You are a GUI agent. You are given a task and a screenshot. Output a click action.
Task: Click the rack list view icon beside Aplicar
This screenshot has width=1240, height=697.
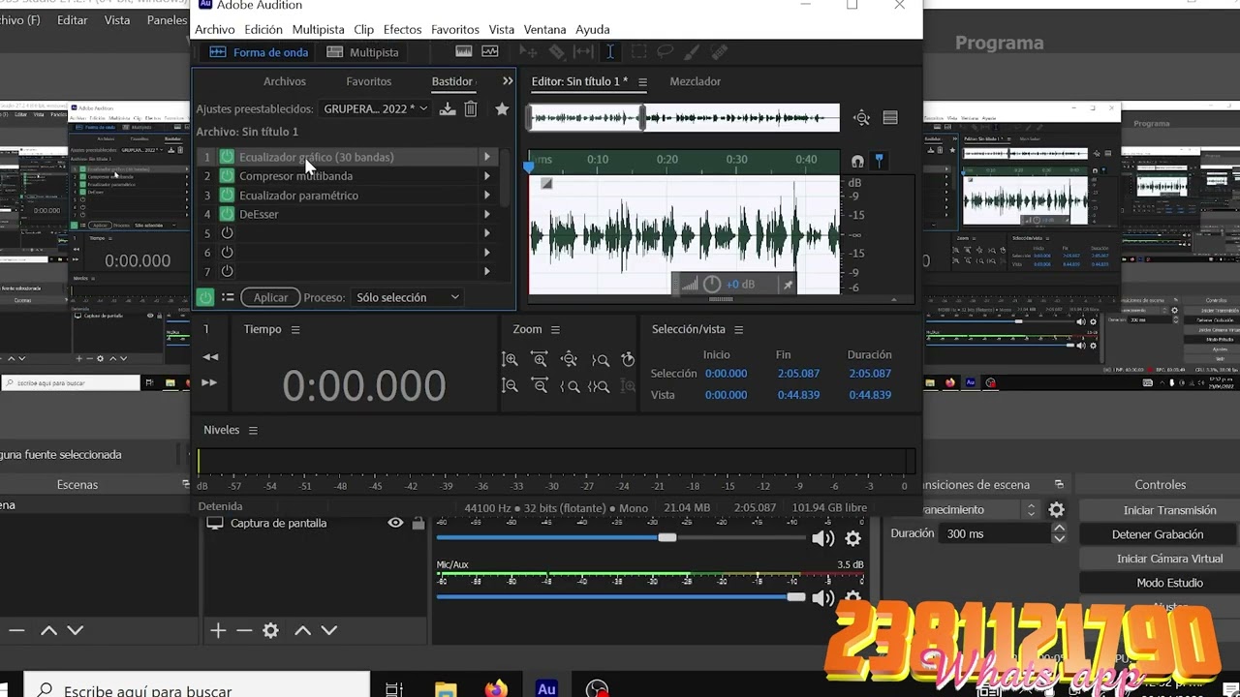point(228,297)
